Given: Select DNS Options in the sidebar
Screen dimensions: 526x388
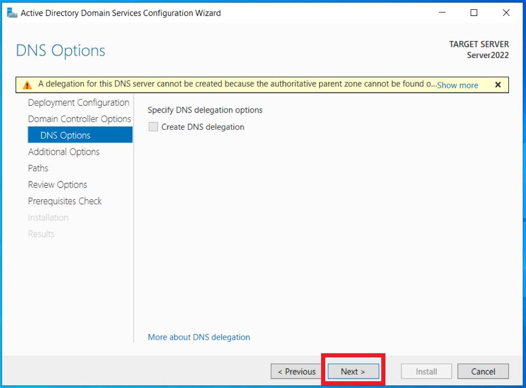Looking at the screenshot, I should (65, 135).
